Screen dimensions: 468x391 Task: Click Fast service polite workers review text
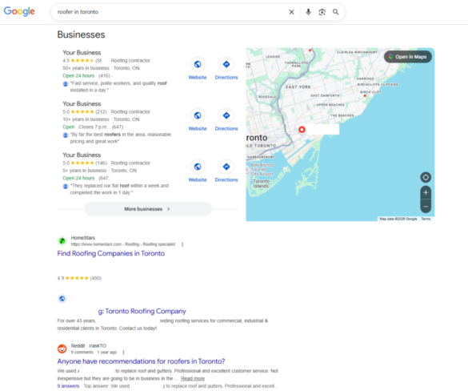click(x=118, y=87)
